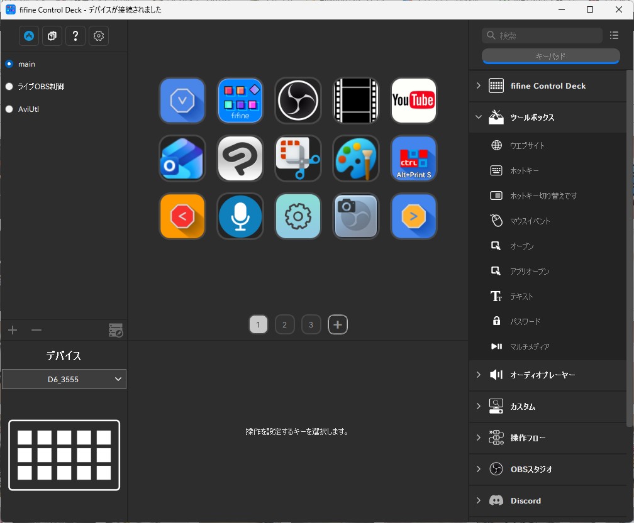Go to page 3 tab
The width and height of the screenshot is (634, 523).
[311, 325]
